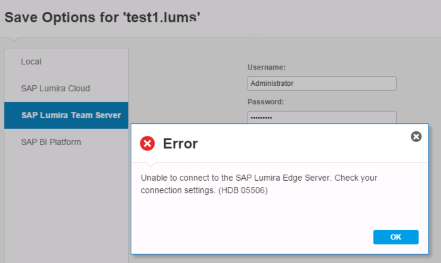Switch to SAP BI Platform save option
Viewport: 441px width, 263px height.
coord(66,142)
